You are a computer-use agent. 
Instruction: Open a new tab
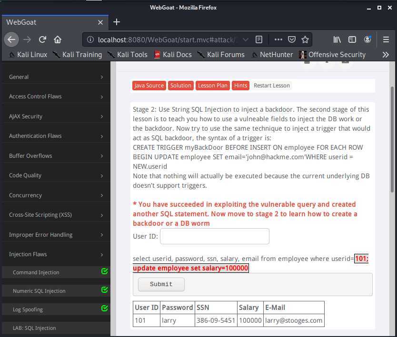(117, 22)
